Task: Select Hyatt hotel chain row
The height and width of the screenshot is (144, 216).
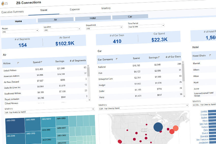Action: pos(204,82)
